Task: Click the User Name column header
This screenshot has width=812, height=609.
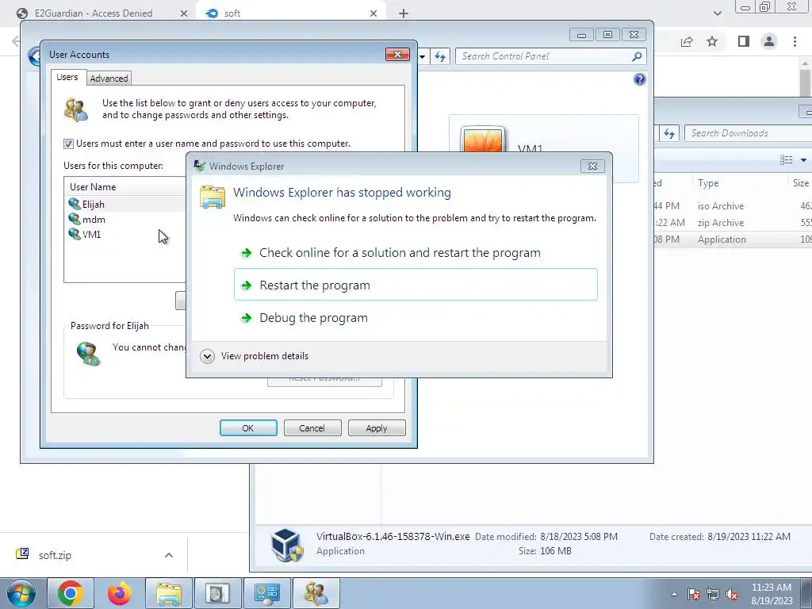Action: 124,187
